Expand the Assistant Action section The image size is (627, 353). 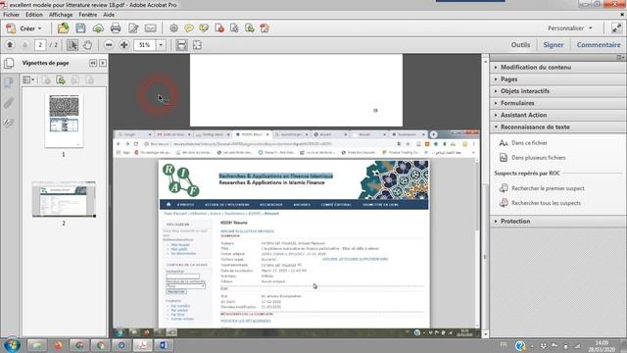pyautogui.click(x=557, y=115)
